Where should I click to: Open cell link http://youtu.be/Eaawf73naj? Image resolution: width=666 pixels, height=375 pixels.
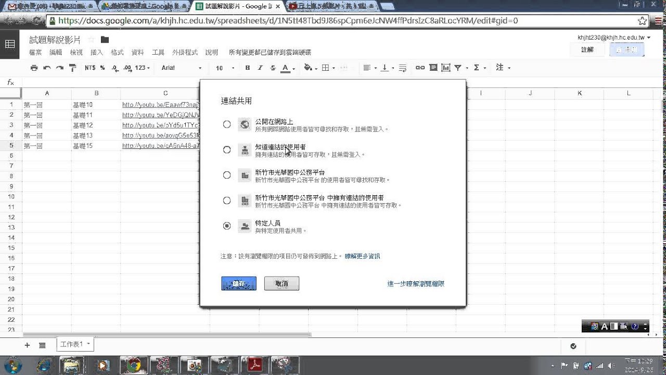pyautogui.click(x=161, y=105)
